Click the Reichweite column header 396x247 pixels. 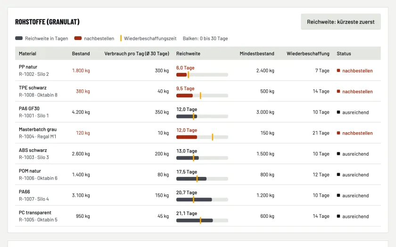point(188,54)
